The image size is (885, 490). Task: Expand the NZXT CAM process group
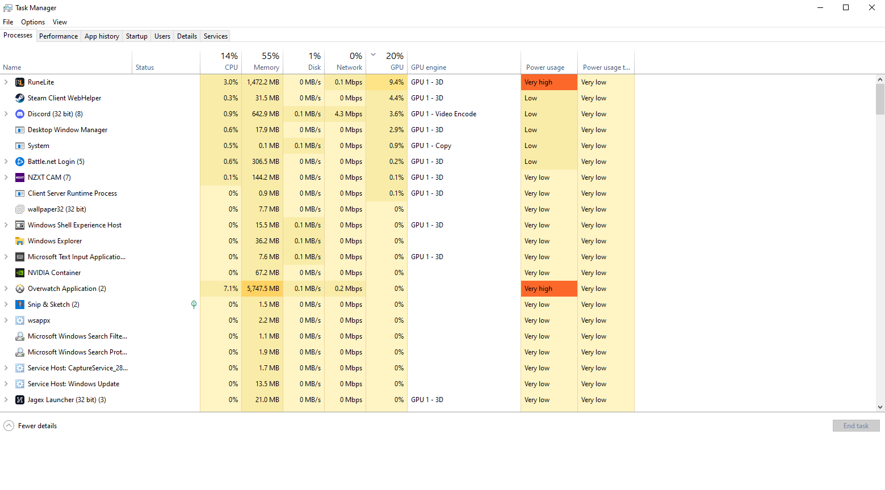pyautogui.click(x=6, y=178)
